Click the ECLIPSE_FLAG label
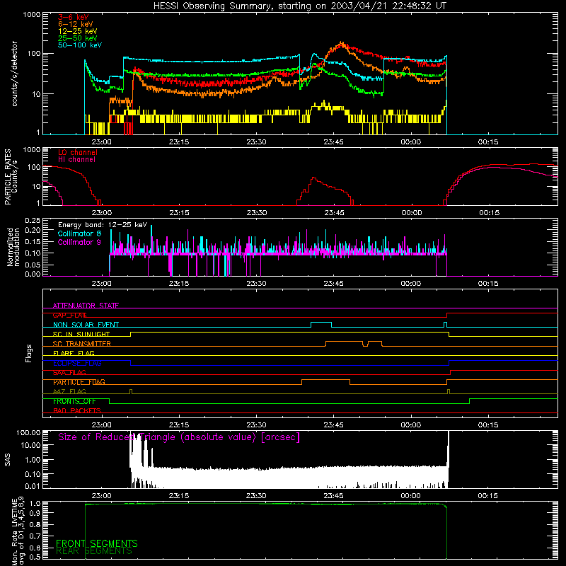Screen dimensions: 566x566 pos(77,363)
